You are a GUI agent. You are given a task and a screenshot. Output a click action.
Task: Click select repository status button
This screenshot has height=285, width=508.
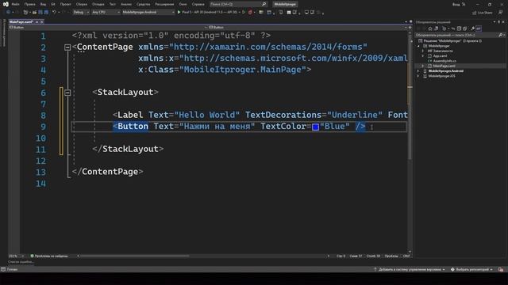471,269
